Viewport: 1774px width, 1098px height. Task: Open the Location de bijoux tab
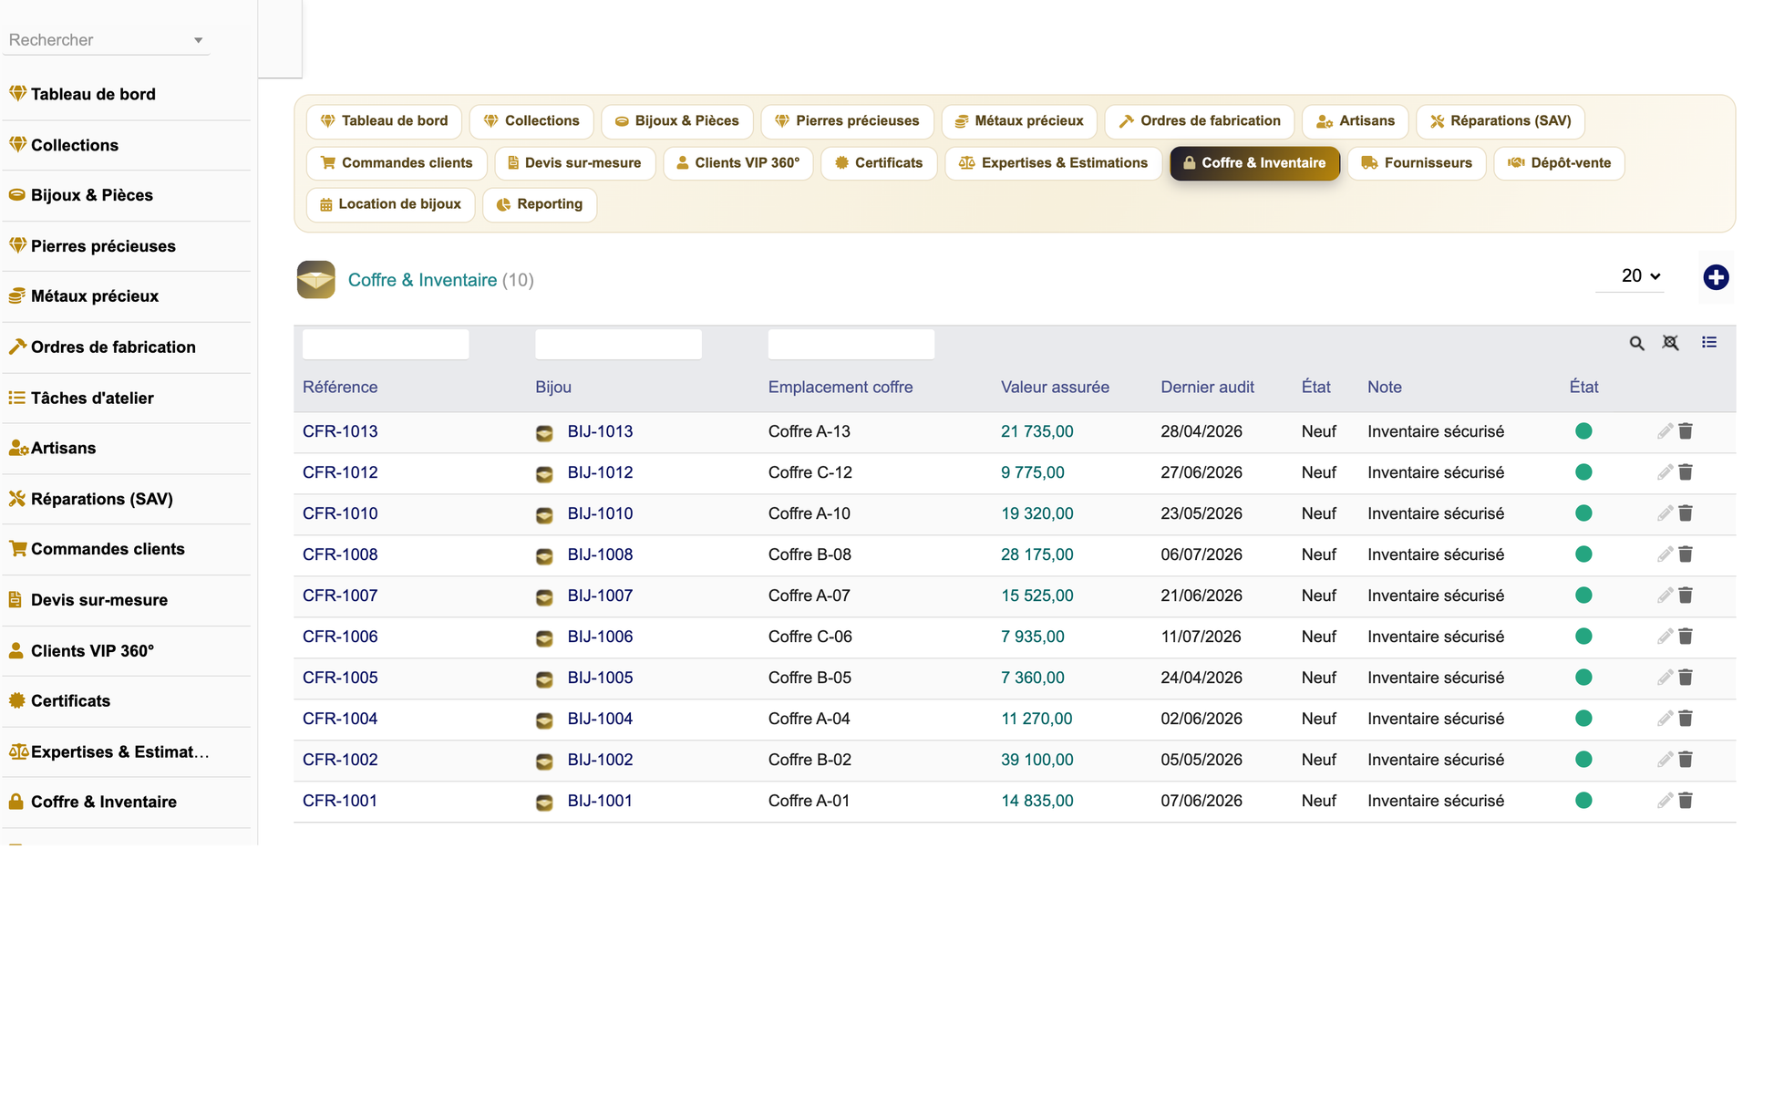click(391, 204)
